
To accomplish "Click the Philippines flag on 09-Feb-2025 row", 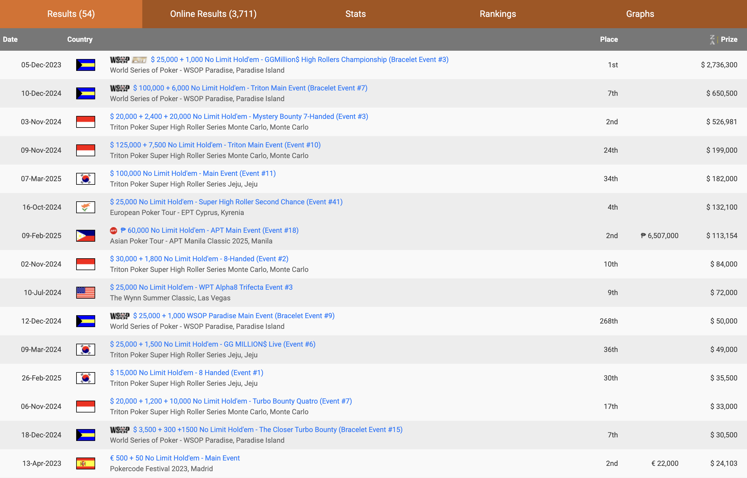I will [86, 235].
